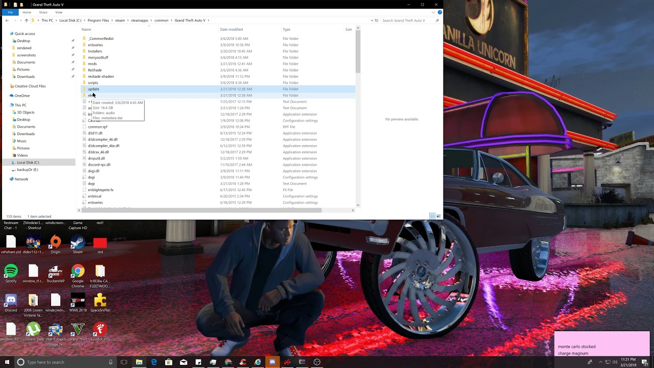The height and width of the screenshot is (368, 654).
Task: Open Microsoft Edge from the taskbar
Action: (154, 362)
